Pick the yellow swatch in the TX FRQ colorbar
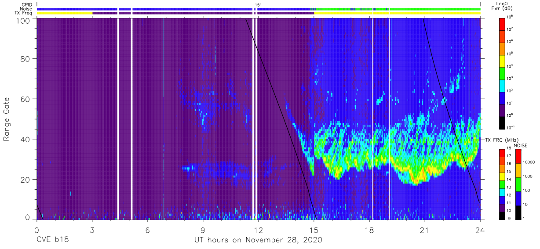Viewport: 540px width, 249px height. pyautogui.click(x=502, y=176)
